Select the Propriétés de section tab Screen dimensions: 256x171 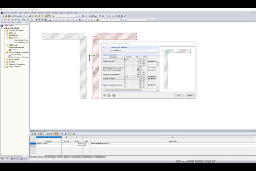(x=37, y=157)
